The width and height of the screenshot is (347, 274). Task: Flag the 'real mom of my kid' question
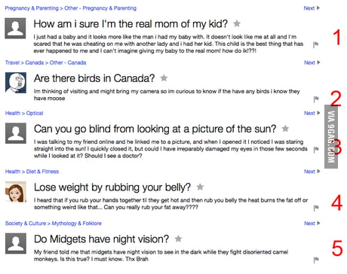click(x=315, y=44)
